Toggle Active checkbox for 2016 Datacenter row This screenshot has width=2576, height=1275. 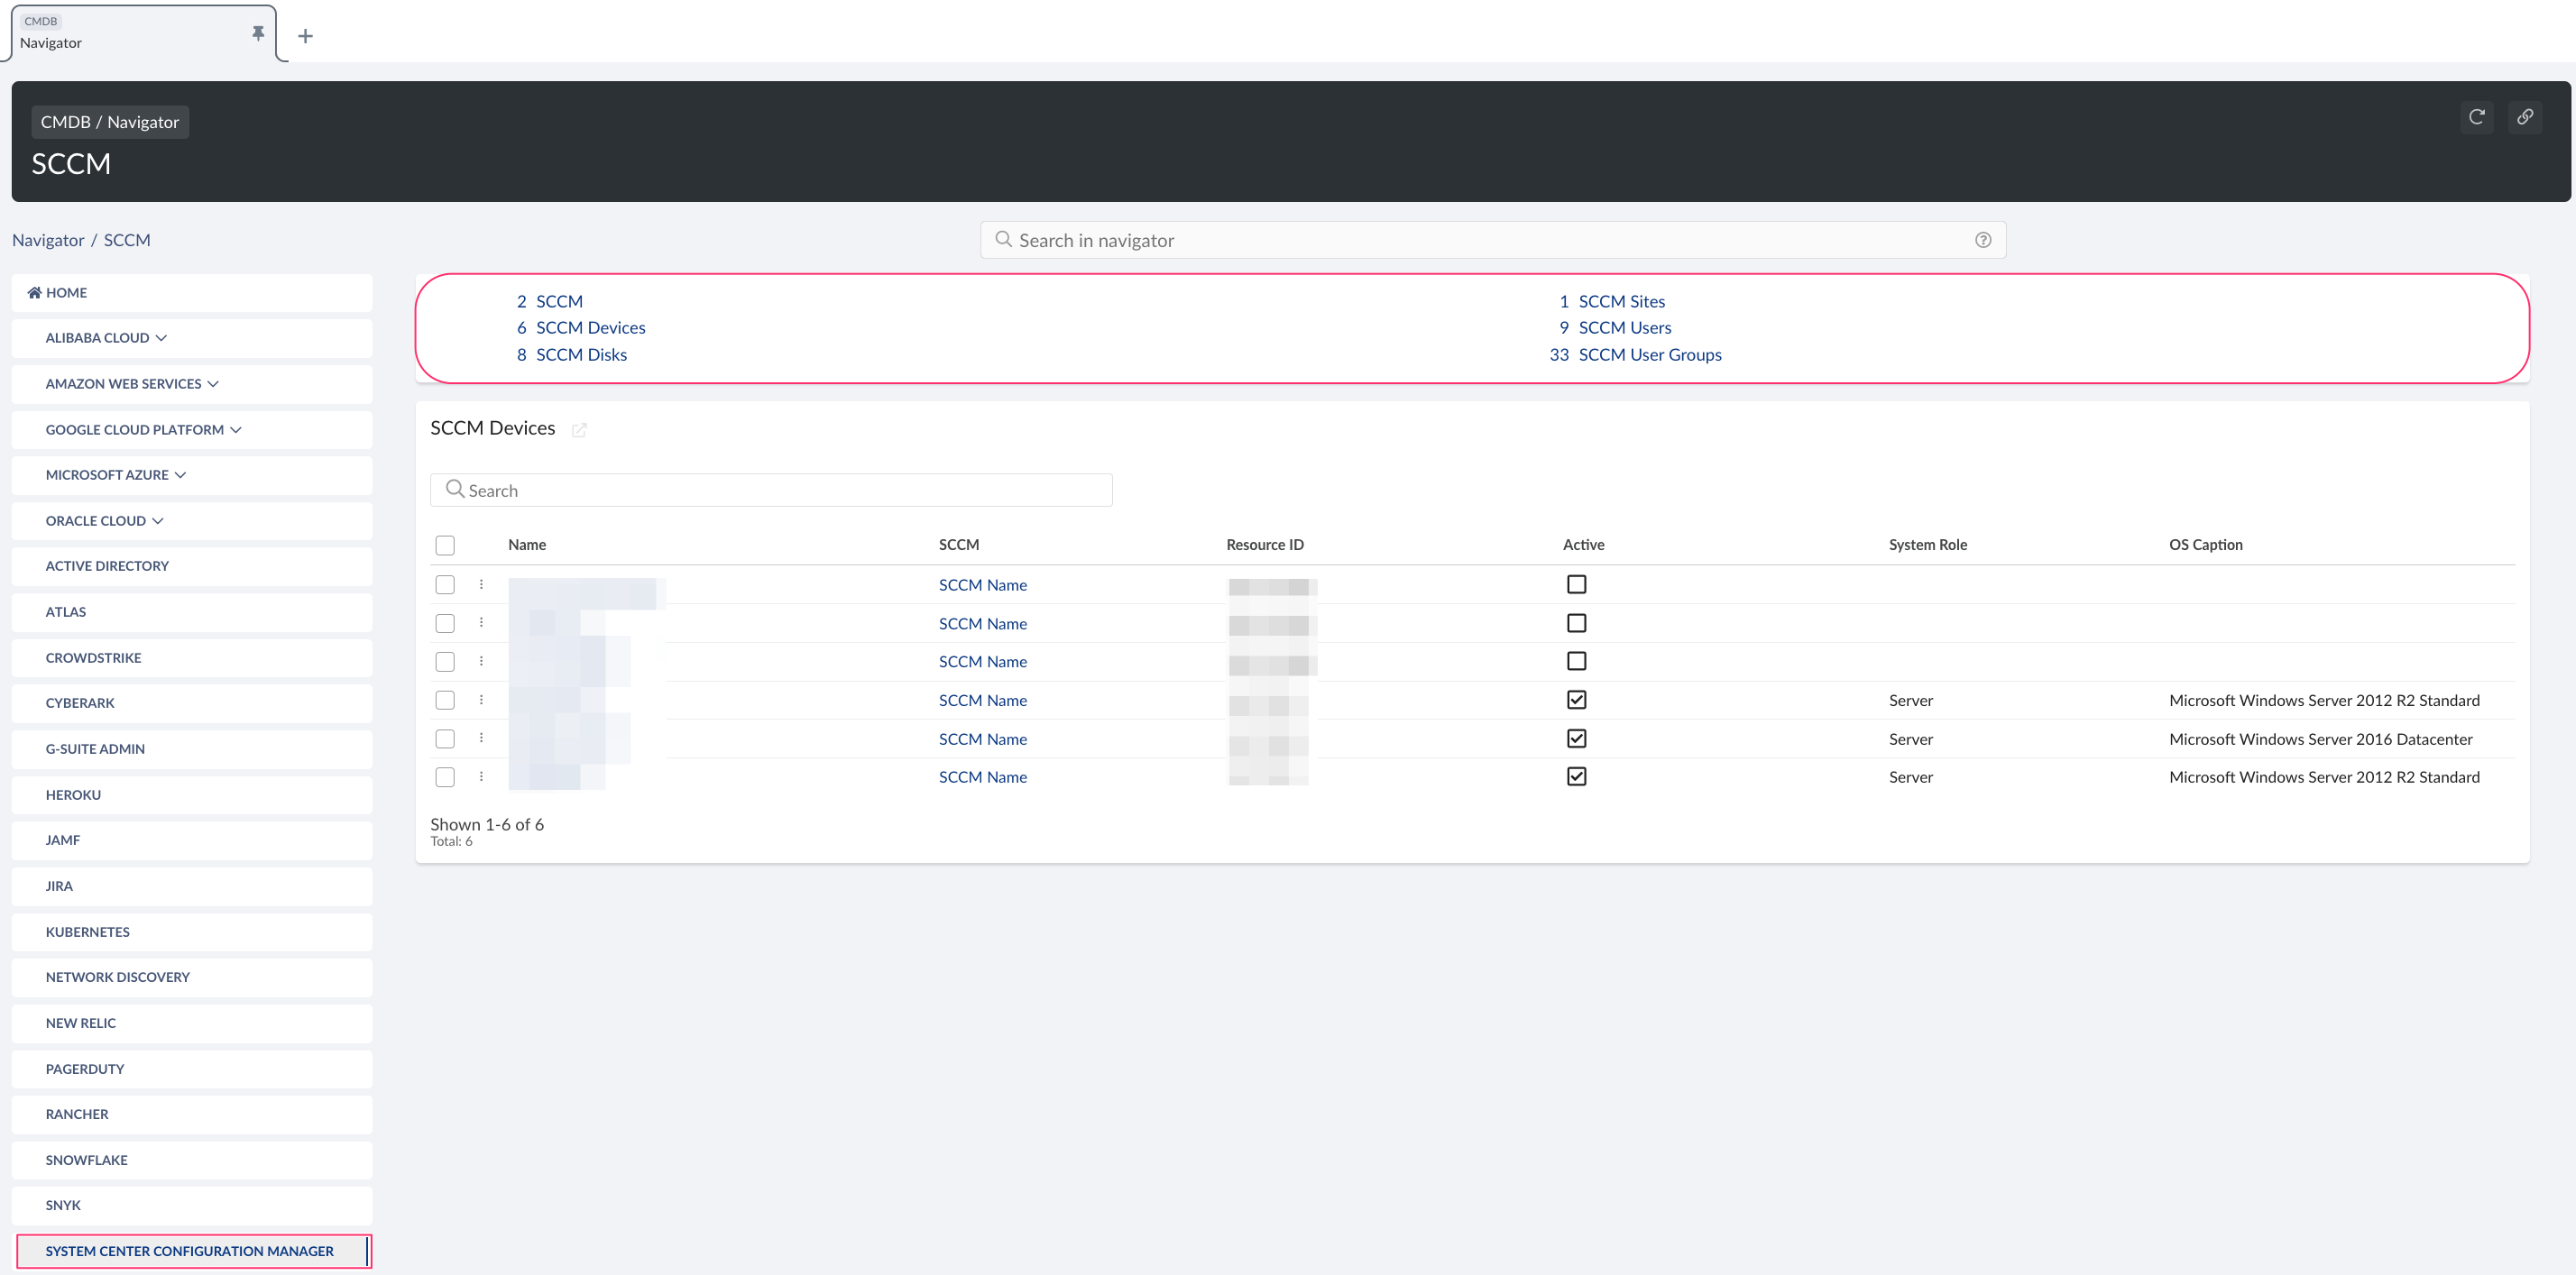[x=1576, y=738]
